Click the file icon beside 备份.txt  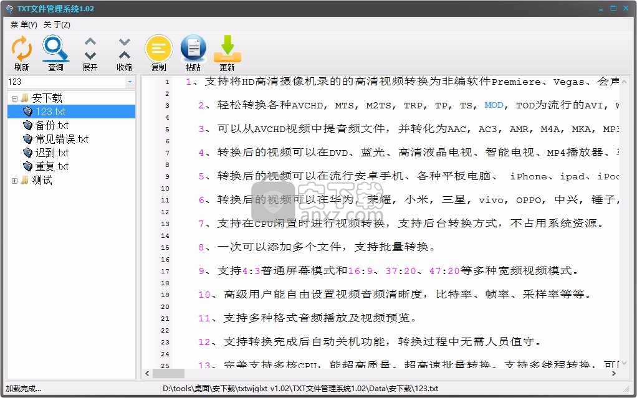pos(27,125)
